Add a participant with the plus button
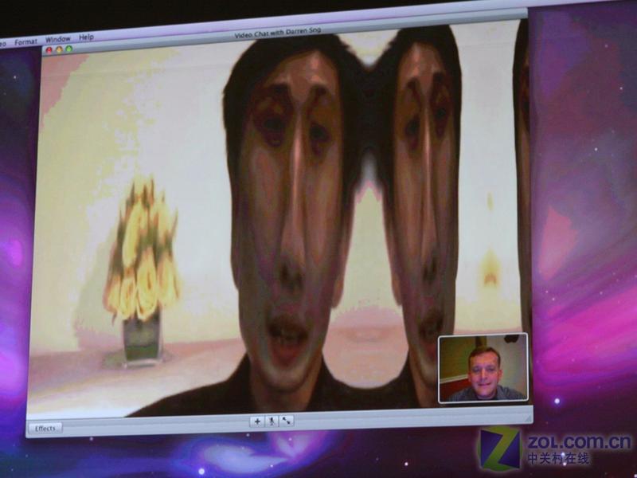 [x=257, y=421]
